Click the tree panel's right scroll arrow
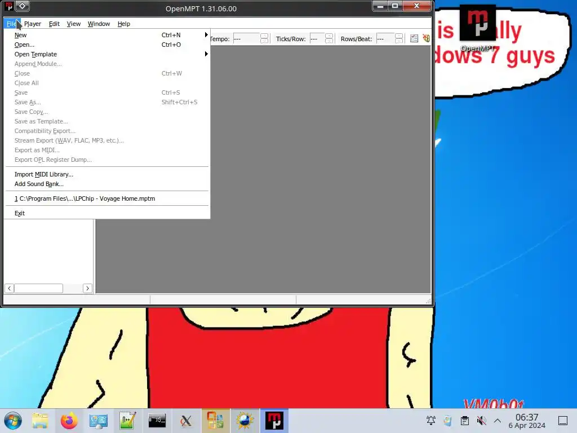 coord(87,288)
